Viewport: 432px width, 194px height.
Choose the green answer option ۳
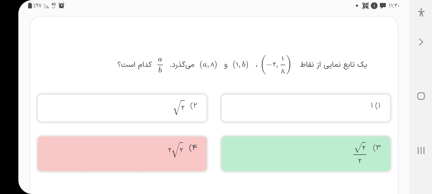click(x=306, y=154)
